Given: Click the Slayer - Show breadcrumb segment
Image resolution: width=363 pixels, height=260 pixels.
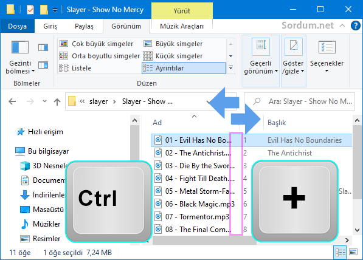Looking at the screenshot, I should [147, 101].
